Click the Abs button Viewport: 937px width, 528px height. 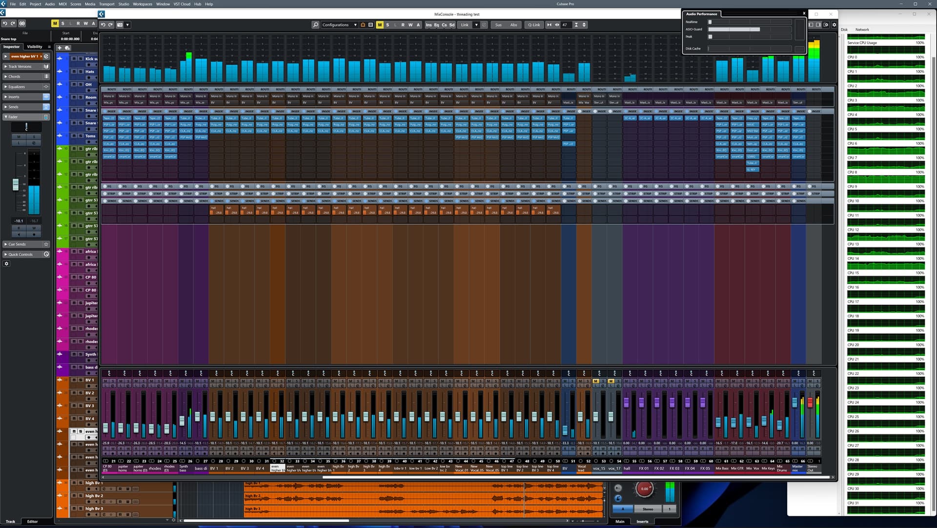[513, 24]
